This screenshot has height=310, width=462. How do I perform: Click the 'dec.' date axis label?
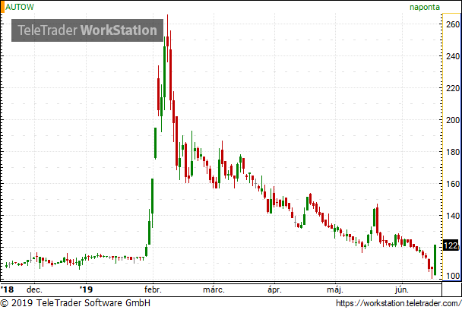[x=34, y=289]
